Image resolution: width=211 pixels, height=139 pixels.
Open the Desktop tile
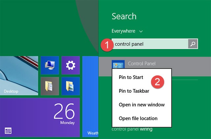18,75
